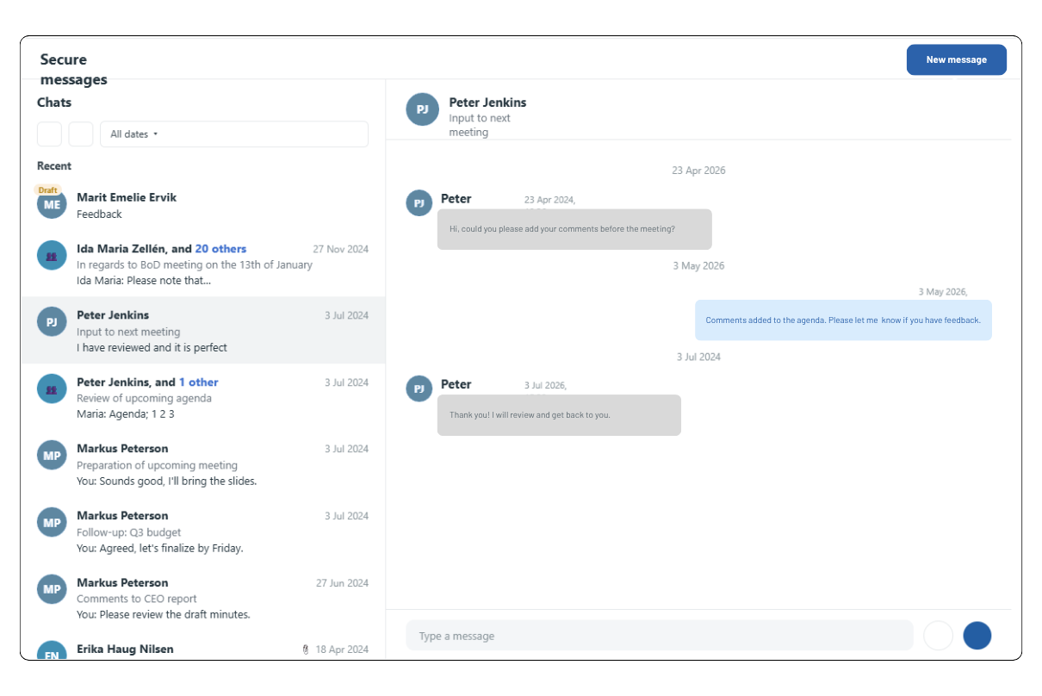The height and width of the screenshot is (696, 1042).
Task: Click the PJ avatar in the highlighted chat row
Action: click(x=52, y=322)
